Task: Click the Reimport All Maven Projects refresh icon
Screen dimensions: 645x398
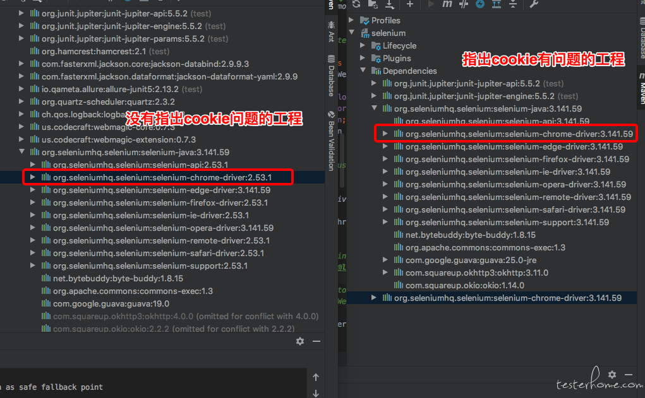Action: (356, 4)
